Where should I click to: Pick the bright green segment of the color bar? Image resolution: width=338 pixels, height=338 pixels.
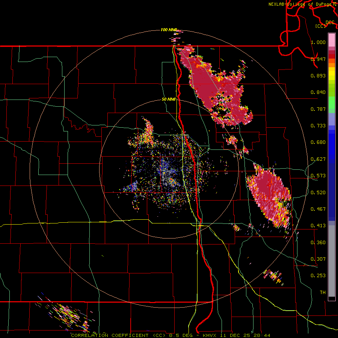click(x=332, y=103)
